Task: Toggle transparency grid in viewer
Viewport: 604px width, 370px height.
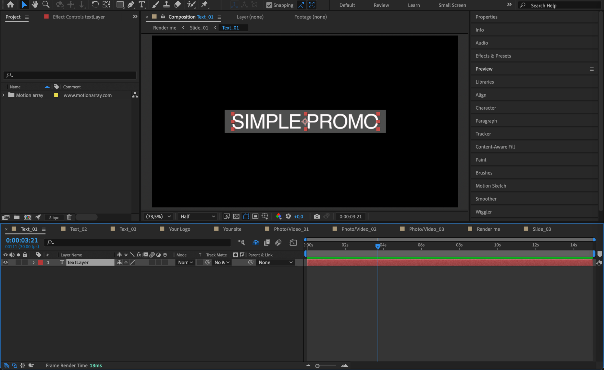Action: pos(236,216)
